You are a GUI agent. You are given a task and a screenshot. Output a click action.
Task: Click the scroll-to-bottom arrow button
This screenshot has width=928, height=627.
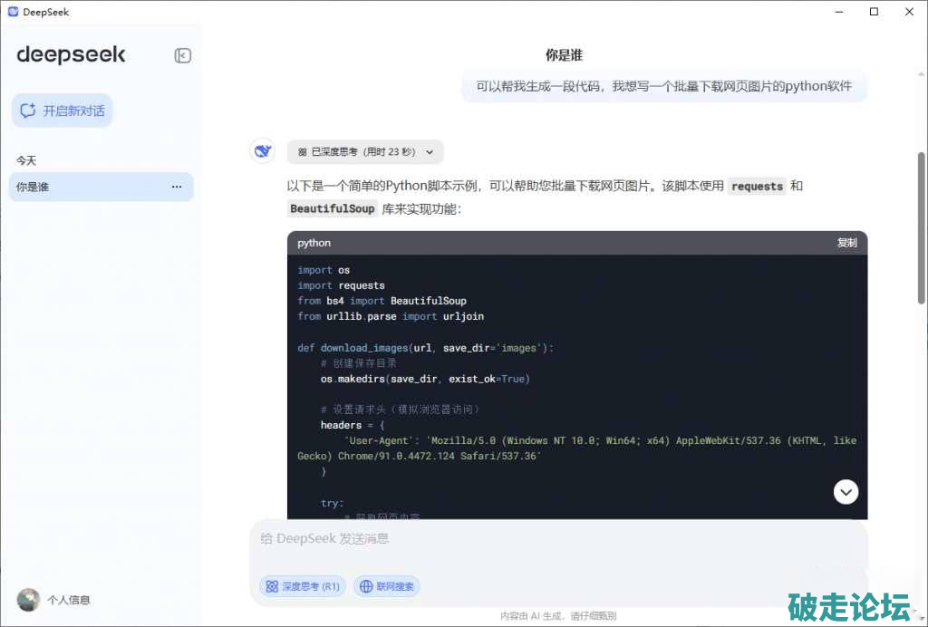846,491
